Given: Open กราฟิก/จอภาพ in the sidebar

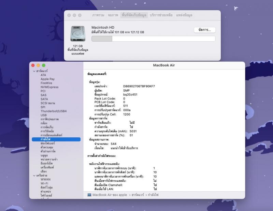Looking at the screenshot, I should 49,119.
